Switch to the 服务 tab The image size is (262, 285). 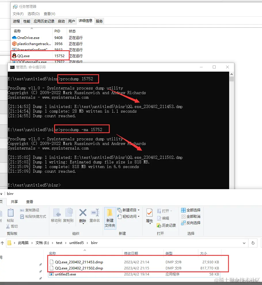99,21
